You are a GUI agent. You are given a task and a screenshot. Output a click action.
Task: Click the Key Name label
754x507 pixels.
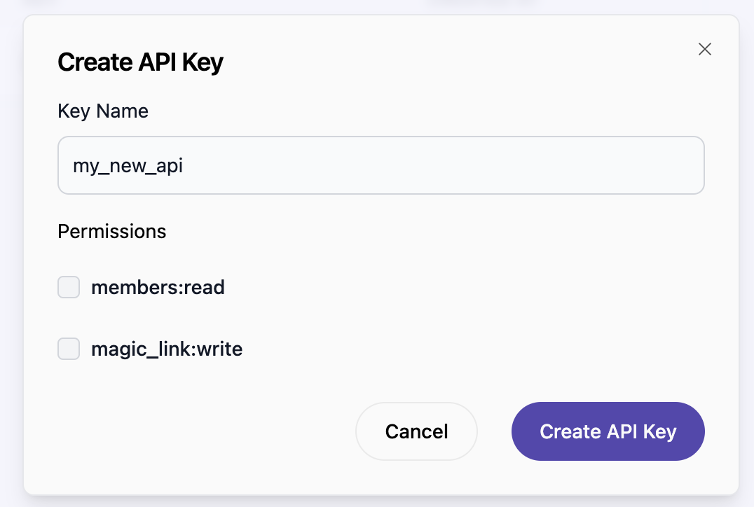point(103,111)
